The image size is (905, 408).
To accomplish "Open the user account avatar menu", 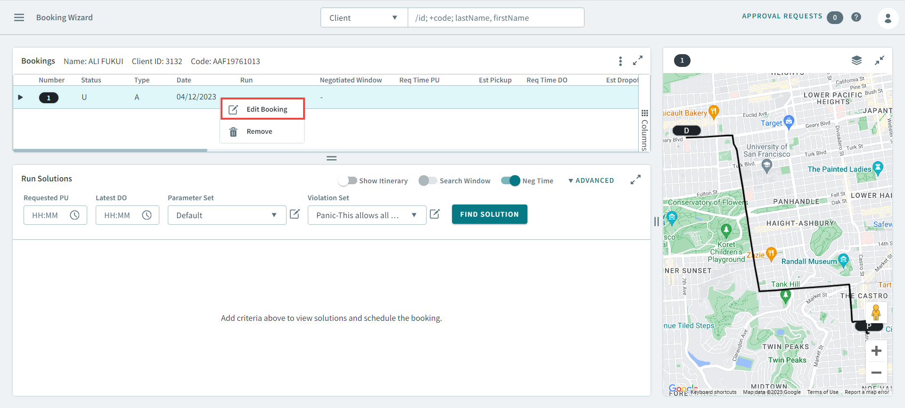I will [888, 18].
